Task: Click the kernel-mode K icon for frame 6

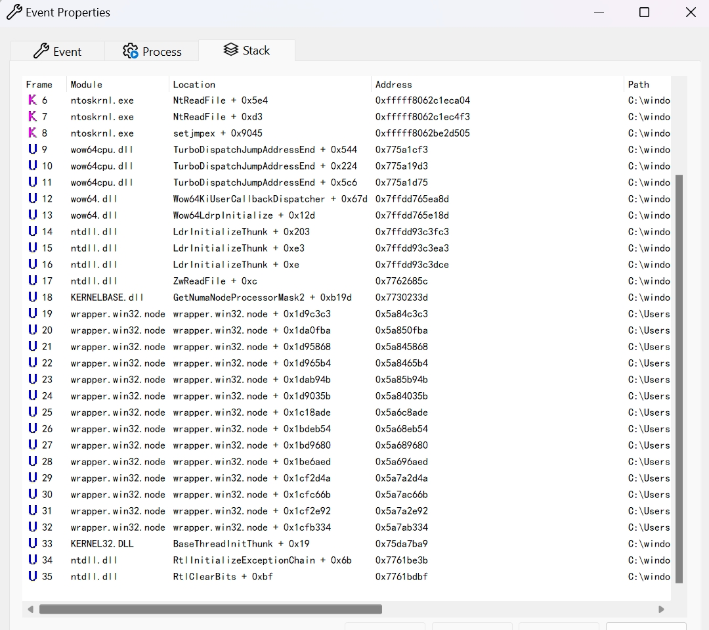Action: pos(32,101)
